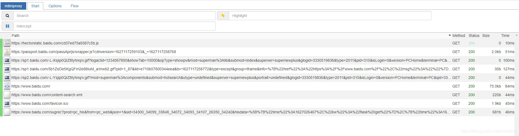Click the scrollbar up arrow
The height and width of the screenshot is (136, 519).
517,35
